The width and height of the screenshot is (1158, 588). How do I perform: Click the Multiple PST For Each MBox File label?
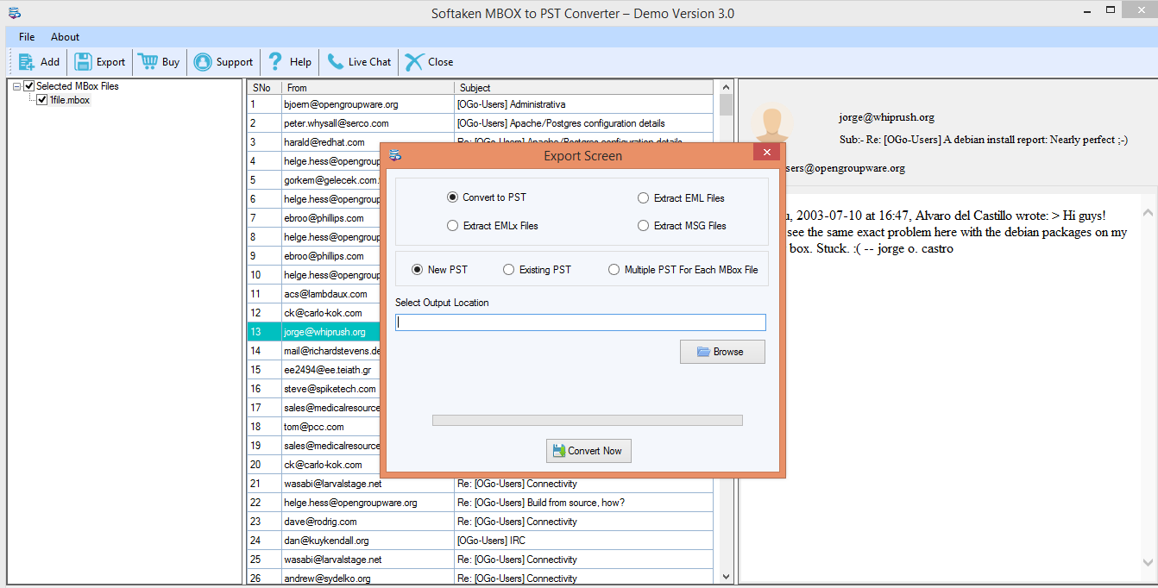691,270
